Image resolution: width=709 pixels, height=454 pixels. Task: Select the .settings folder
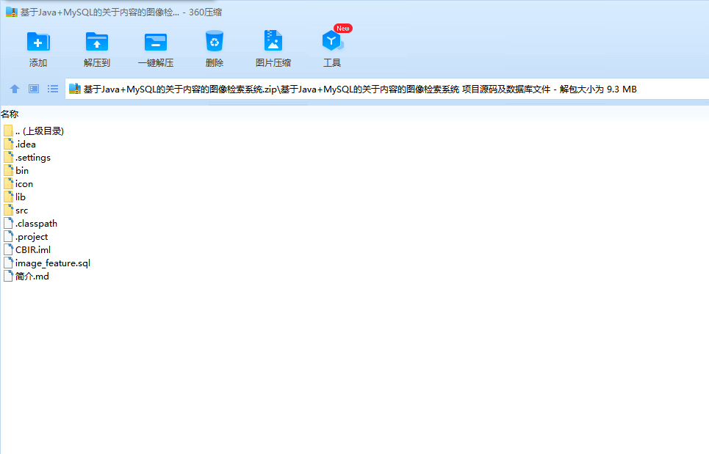(x=27, y=157)
